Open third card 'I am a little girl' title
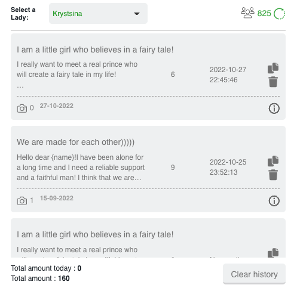The image size is (294, 288). pyautogui.click(x=95, y=234)
